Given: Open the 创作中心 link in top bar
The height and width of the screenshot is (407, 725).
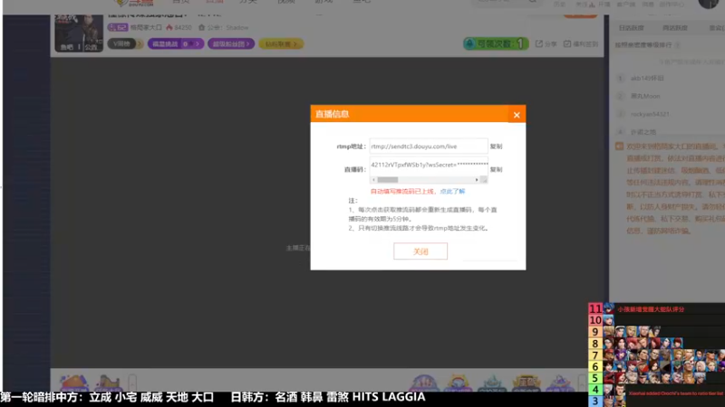Looking at the screenshot, I should [x=672, y=5].
